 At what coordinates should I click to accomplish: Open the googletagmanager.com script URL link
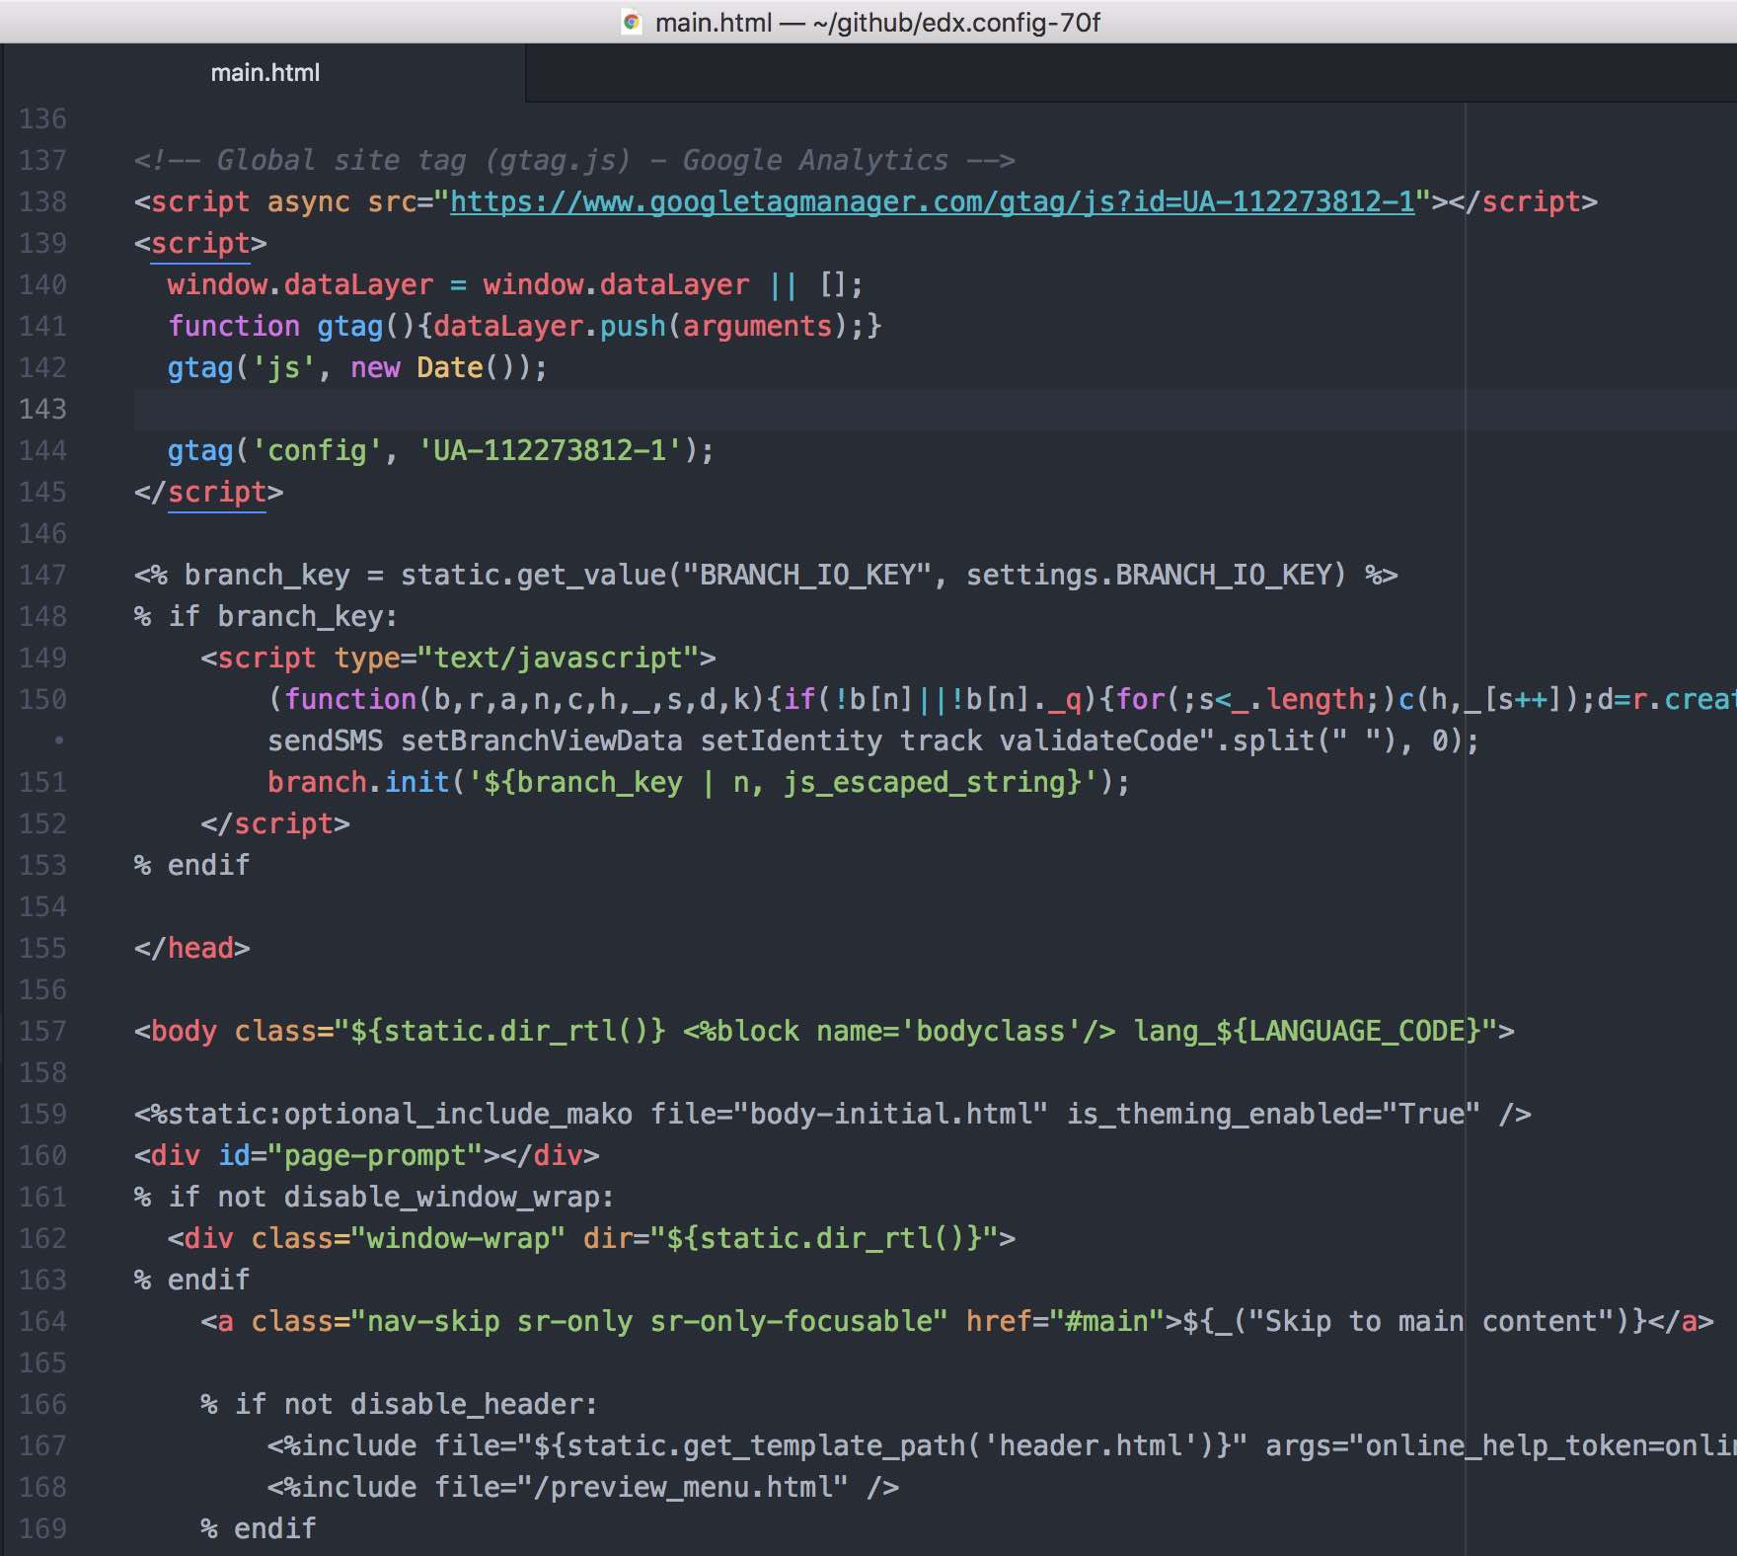click(x=932, y=201)
